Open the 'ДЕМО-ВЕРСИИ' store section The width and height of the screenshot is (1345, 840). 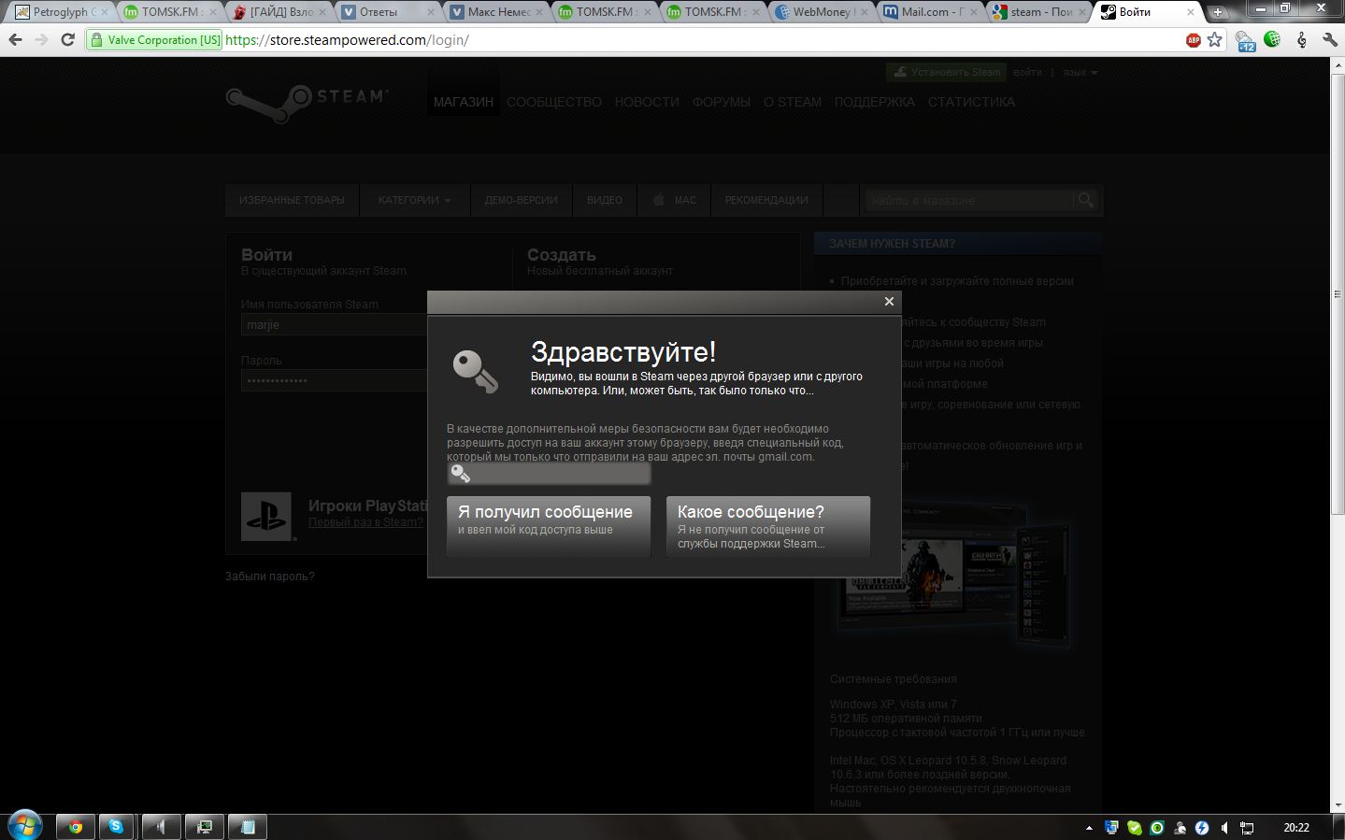(x=521, y=200)
